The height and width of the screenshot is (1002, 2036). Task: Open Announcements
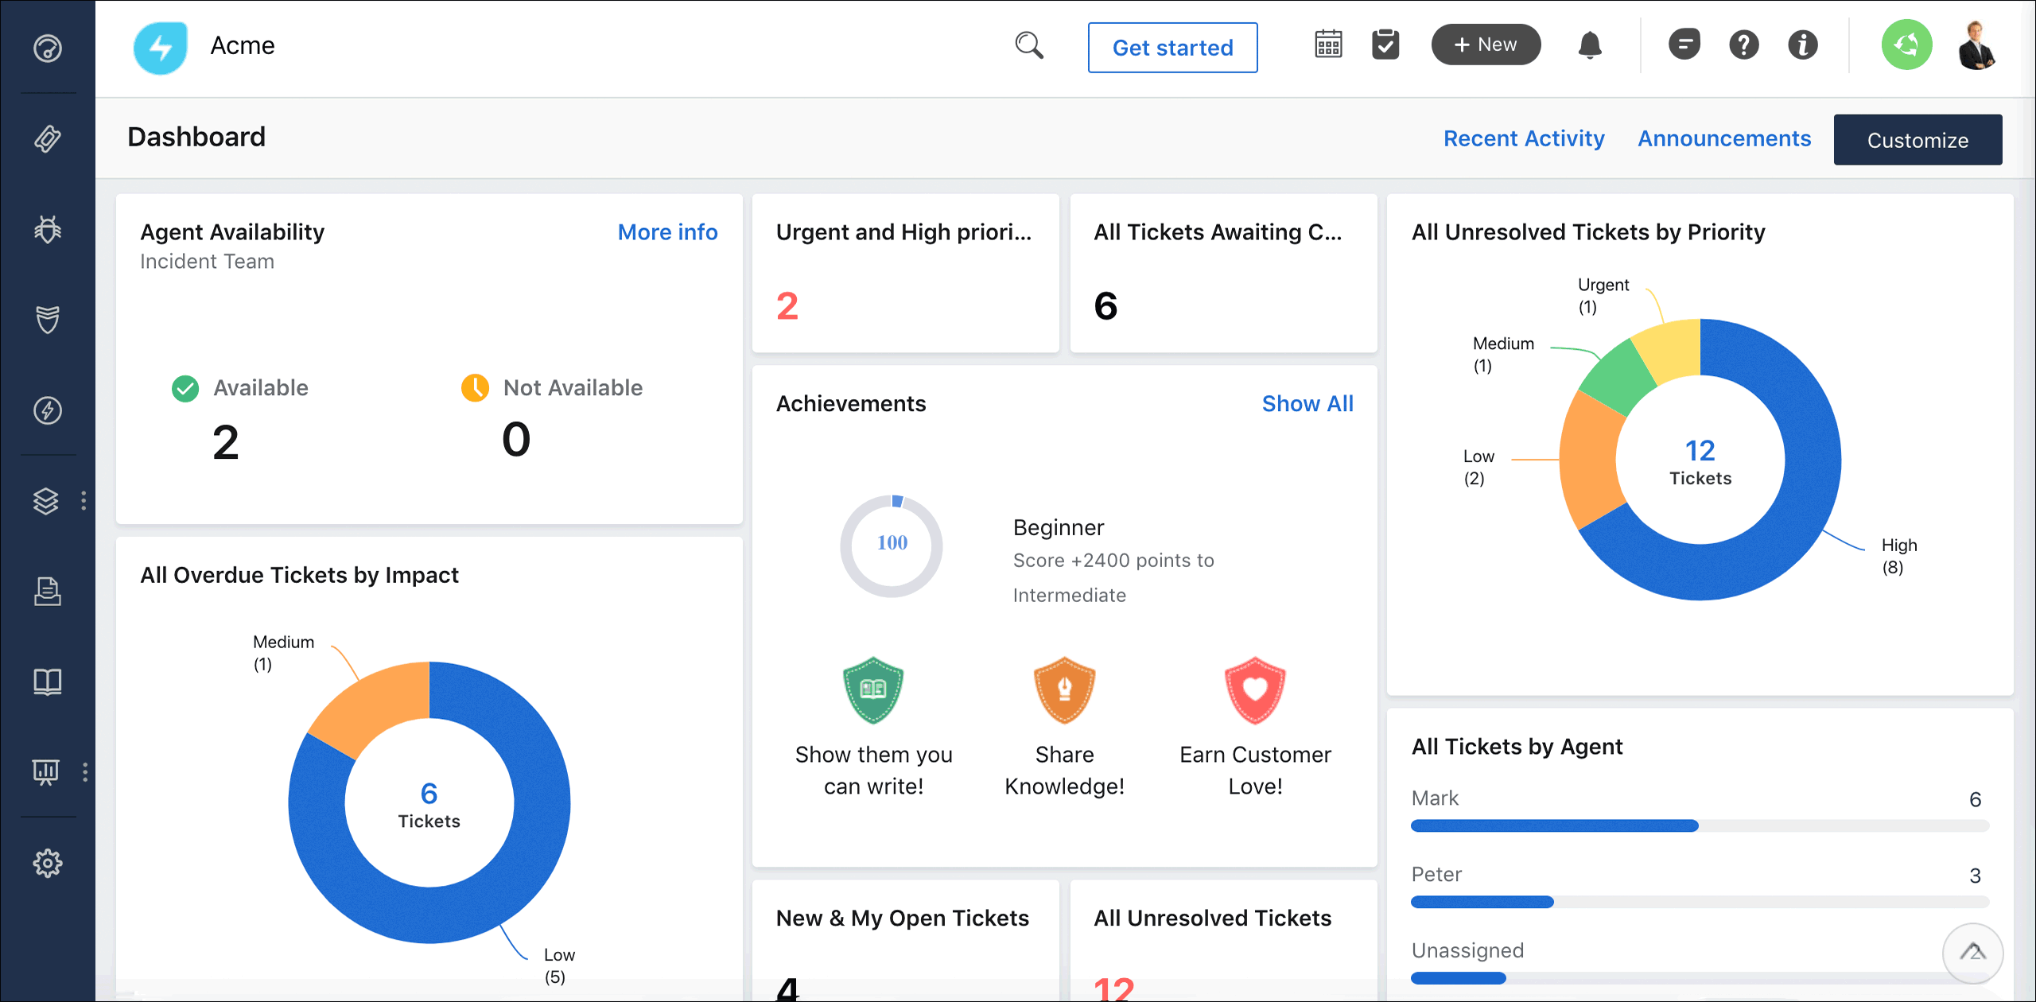(1723, 138)
